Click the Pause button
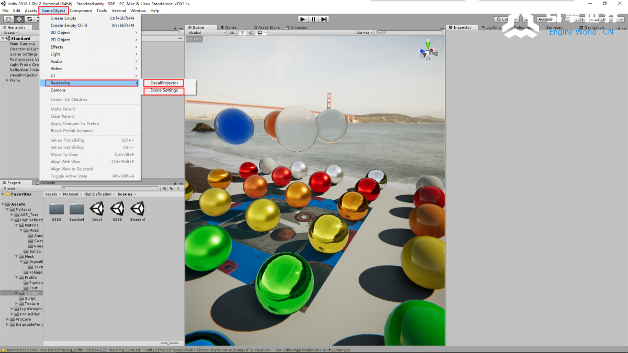The image size is (628, 353). [x=313, y=19]
